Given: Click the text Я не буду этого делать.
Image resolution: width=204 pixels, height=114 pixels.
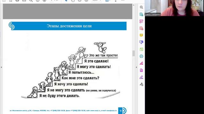Looking at the screenshot, I should pyautogui.click(x=60, y=96).
